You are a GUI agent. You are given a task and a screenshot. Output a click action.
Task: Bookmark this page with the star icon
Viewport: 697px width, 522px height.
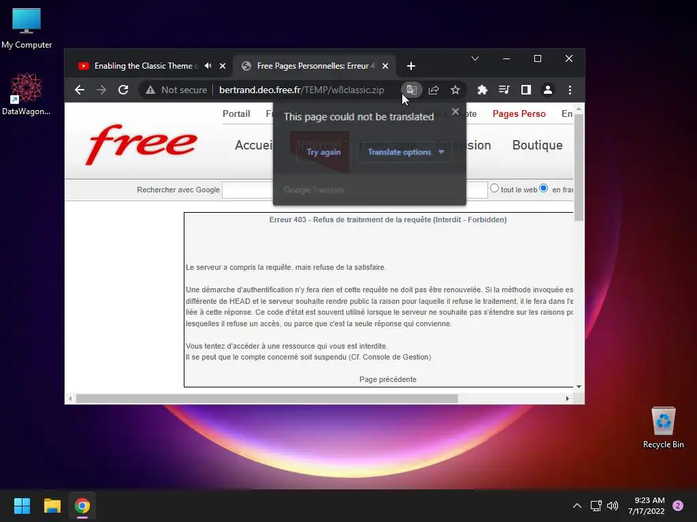tap(455, 90)
